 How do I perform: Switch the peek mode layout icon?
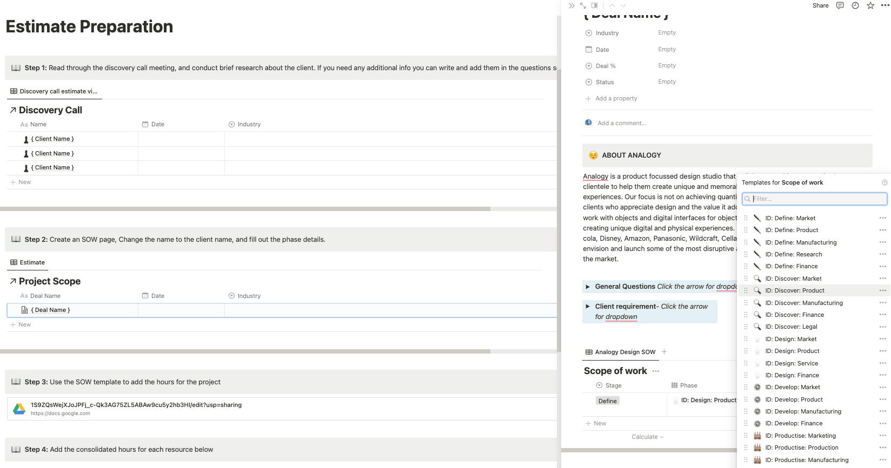pyautogui.click(x=595, y=5)
